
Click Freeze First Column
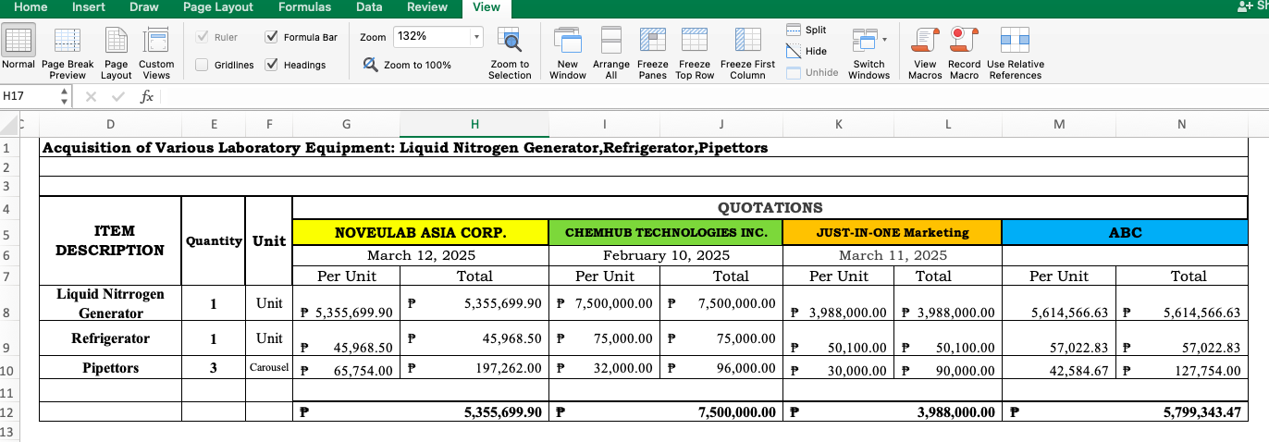747,54
